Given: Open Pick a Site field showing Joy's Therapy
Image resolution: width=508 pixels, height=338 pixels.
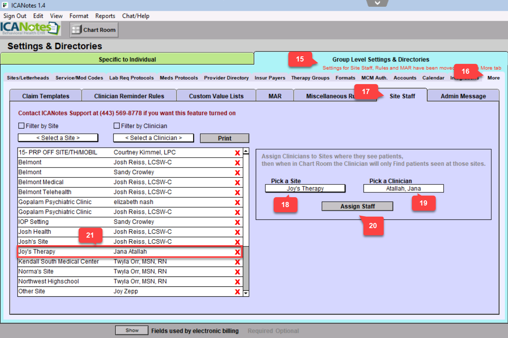Looking at the screenshot, I should pos(305,188).
